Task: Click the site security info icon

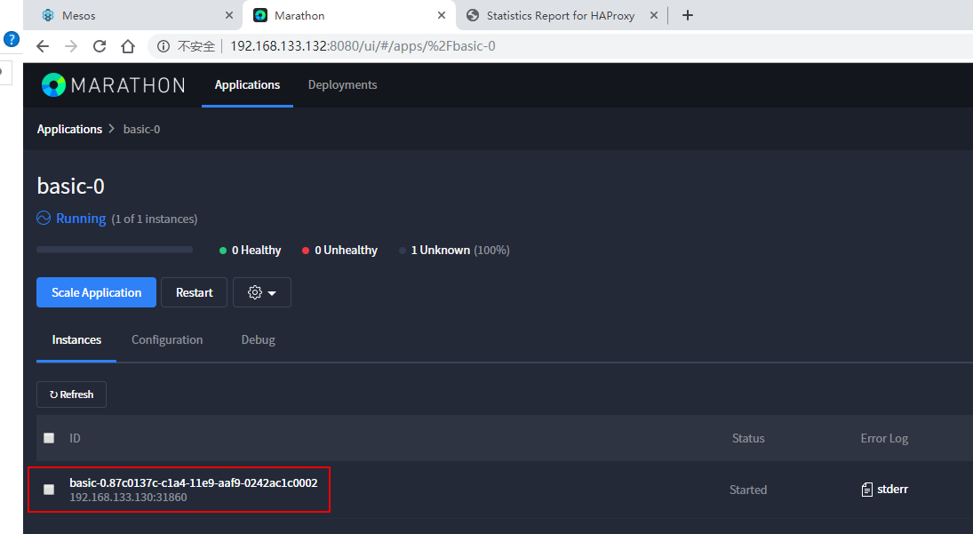Action: coord(163,46)
